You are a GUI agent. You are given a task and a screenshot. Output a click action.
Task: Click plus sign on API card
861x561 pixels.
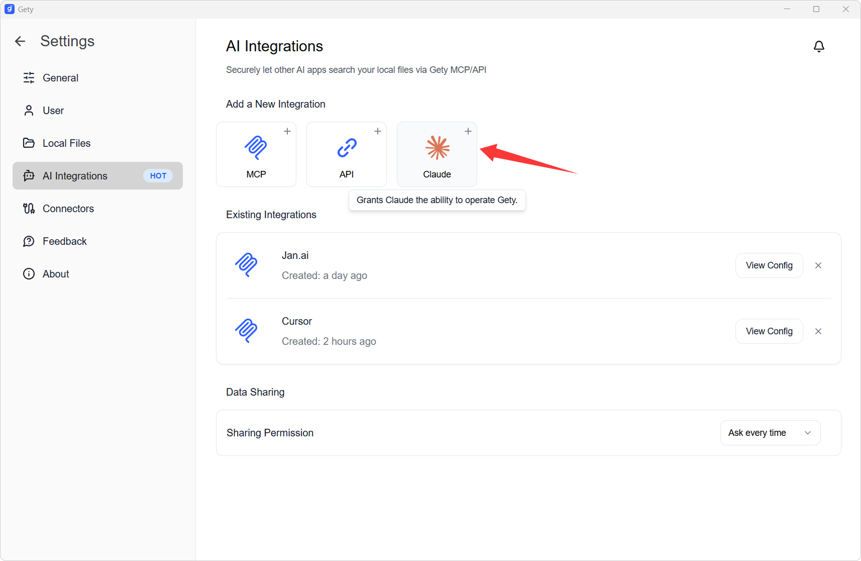(378, 131)
